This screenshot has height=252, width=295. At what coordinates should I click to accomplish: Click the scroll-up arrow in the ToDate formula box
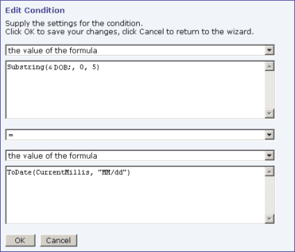point(269,171)
